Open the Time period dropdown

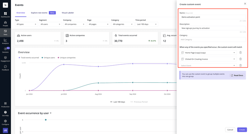point(147,24)
